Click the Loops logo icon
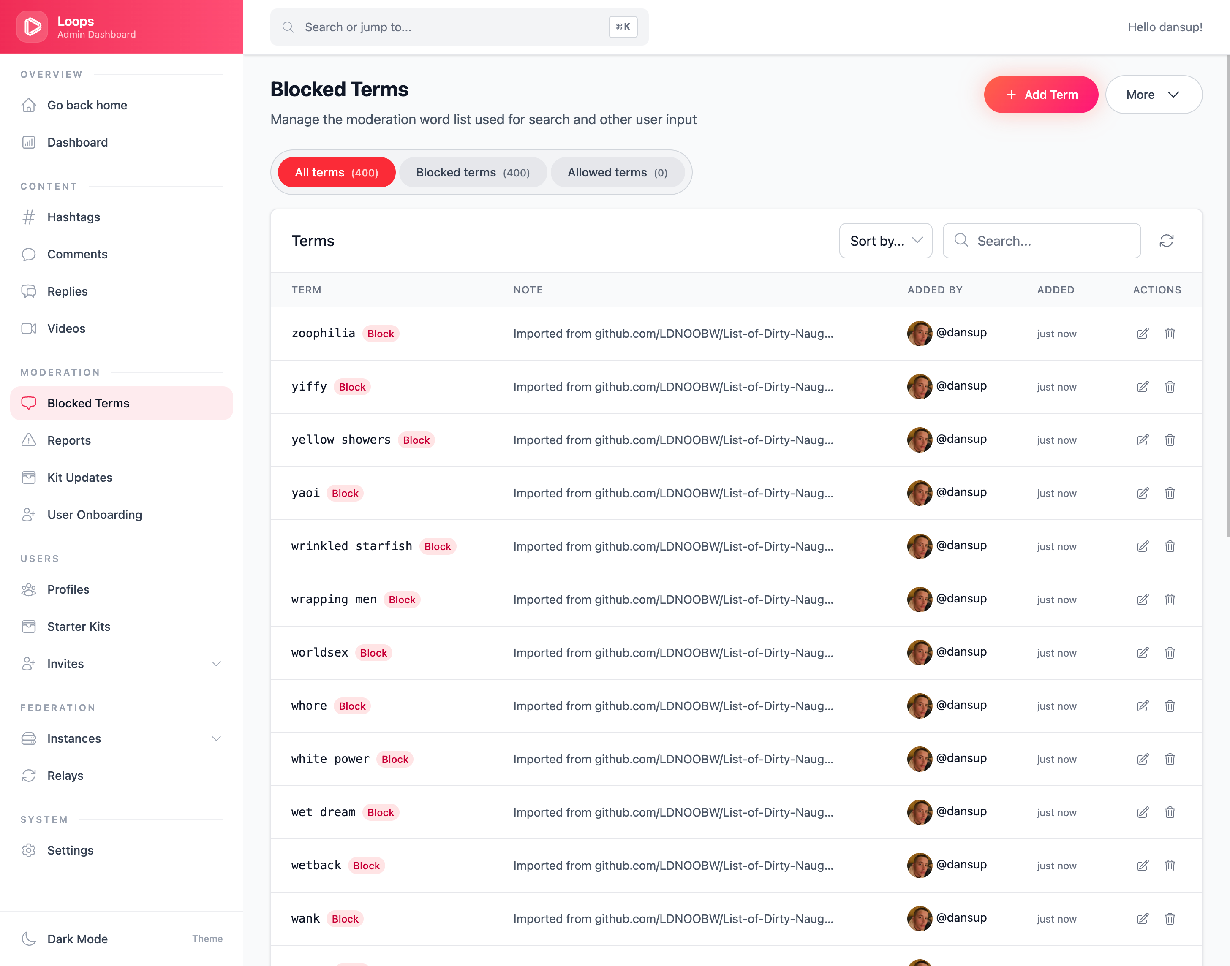This screenshot has height=966, width=1230. point(32,27)
